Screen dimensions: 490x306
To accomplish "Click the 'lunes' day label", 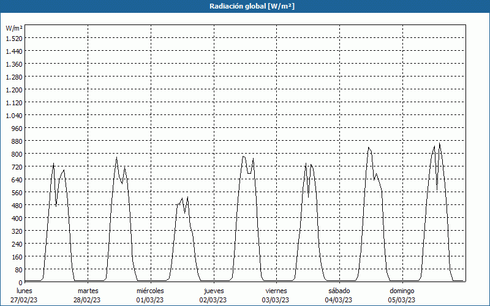I will (24, 291).
